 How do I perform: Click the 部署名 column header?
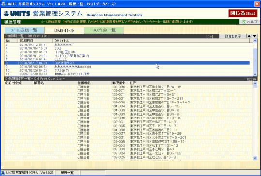[55, 83]
